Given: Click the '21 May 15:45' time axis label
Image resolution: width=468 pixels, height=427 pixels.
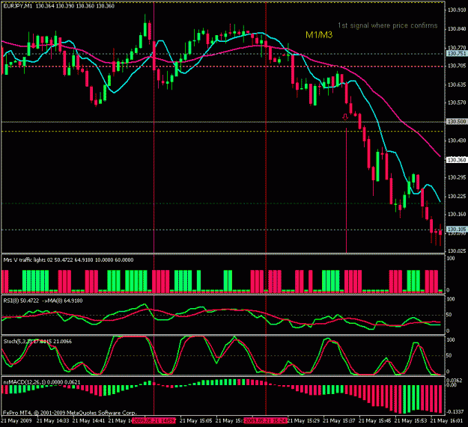Looking at the screenshot, I should click(x=375, y=421).
